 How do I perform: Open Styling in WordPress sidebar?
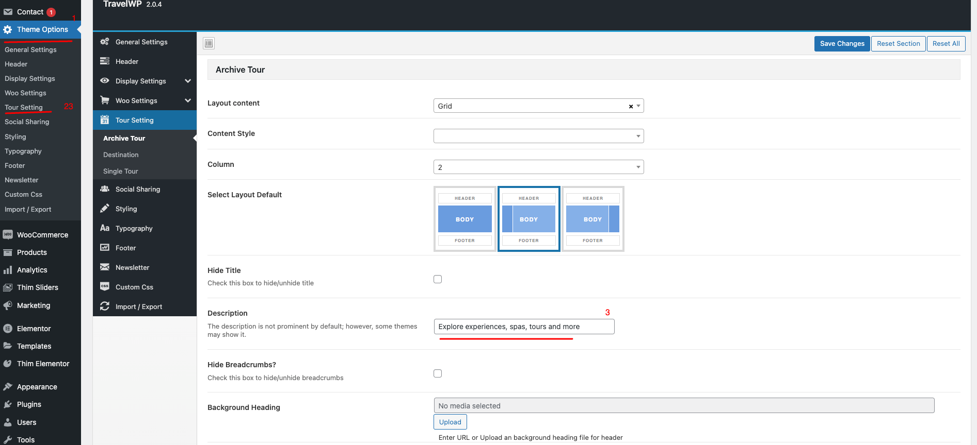tap(15, 136)
